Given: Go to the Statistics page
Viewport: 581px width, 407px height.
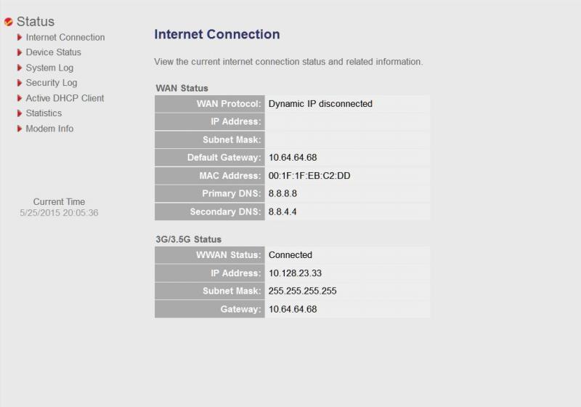Looking at the screenshot, I should pos(44,113).
